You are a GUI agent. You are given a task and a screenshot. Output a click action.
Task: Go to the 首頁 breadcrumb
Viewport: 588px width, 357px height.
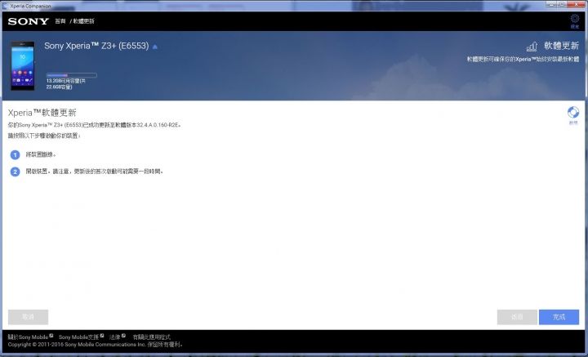[x=60, y=21]
